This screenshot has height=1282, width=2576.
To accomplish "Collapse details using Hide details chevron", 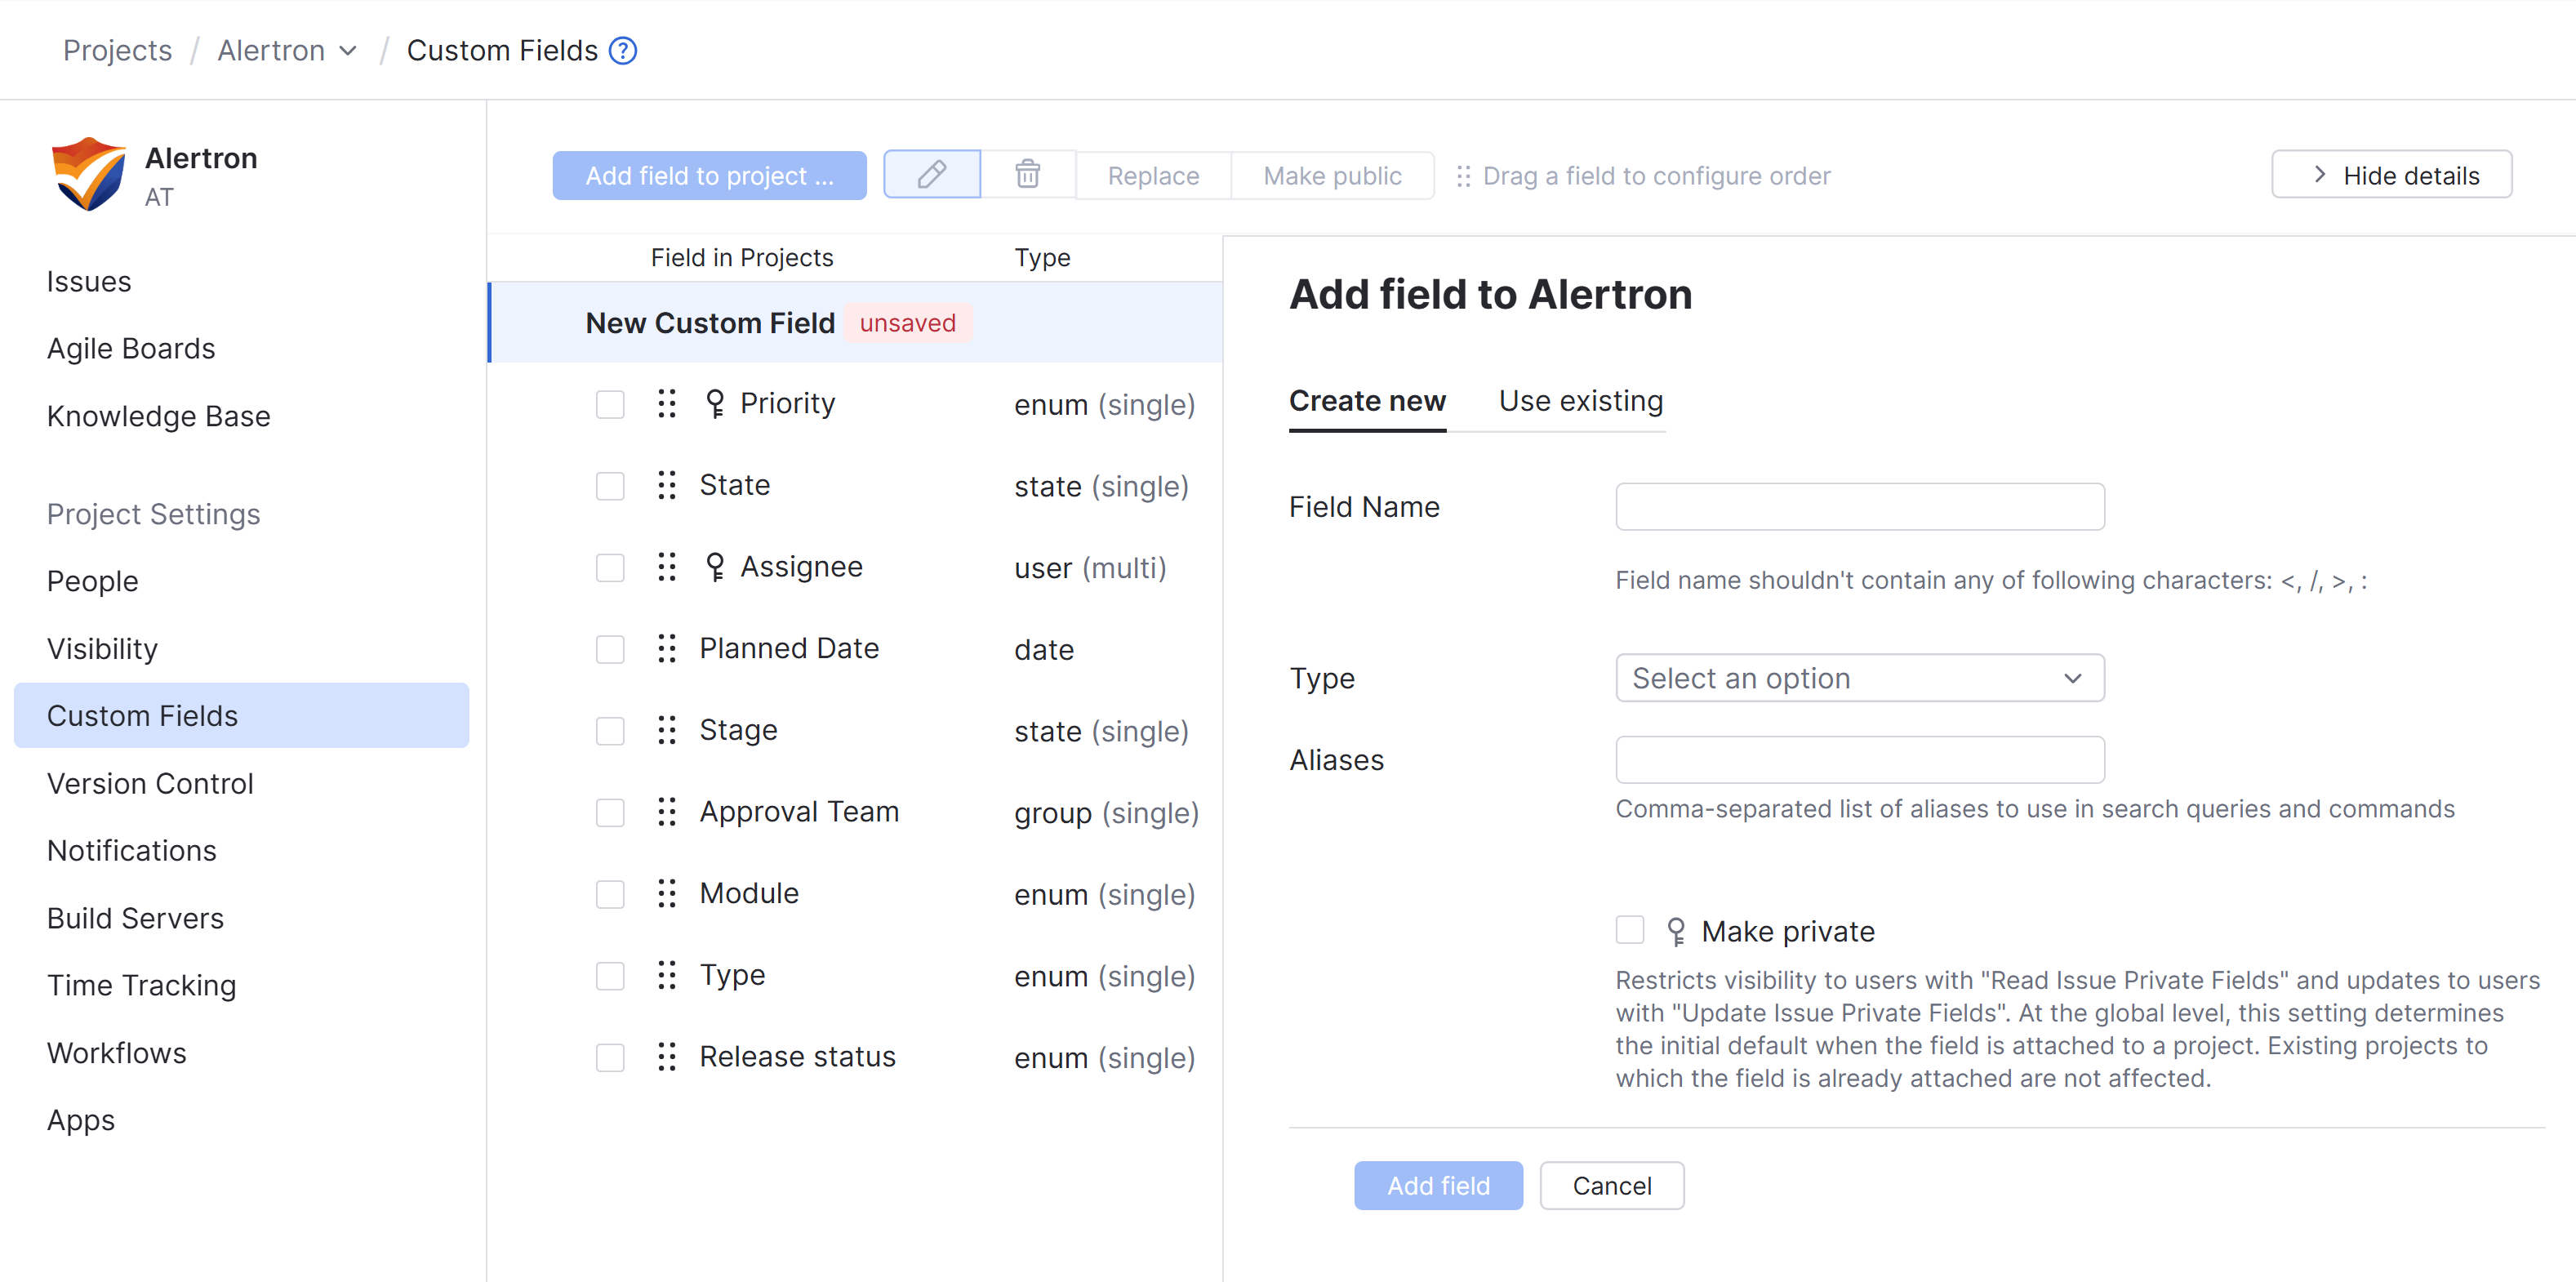I will click(2318, 174).
